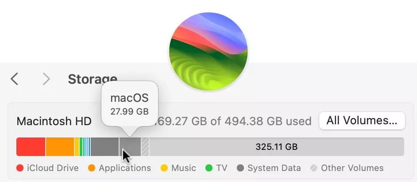Click the green TV legend dot
Screen dimensions: 417x182
coord(209,168)
